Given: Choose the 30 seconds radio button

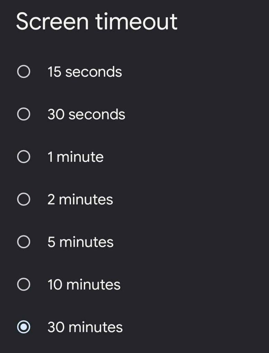Looking at the screenshot, I should click(23, 114).
